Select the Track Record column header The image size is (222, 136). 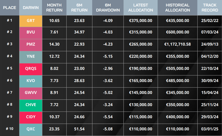(210, 8)
